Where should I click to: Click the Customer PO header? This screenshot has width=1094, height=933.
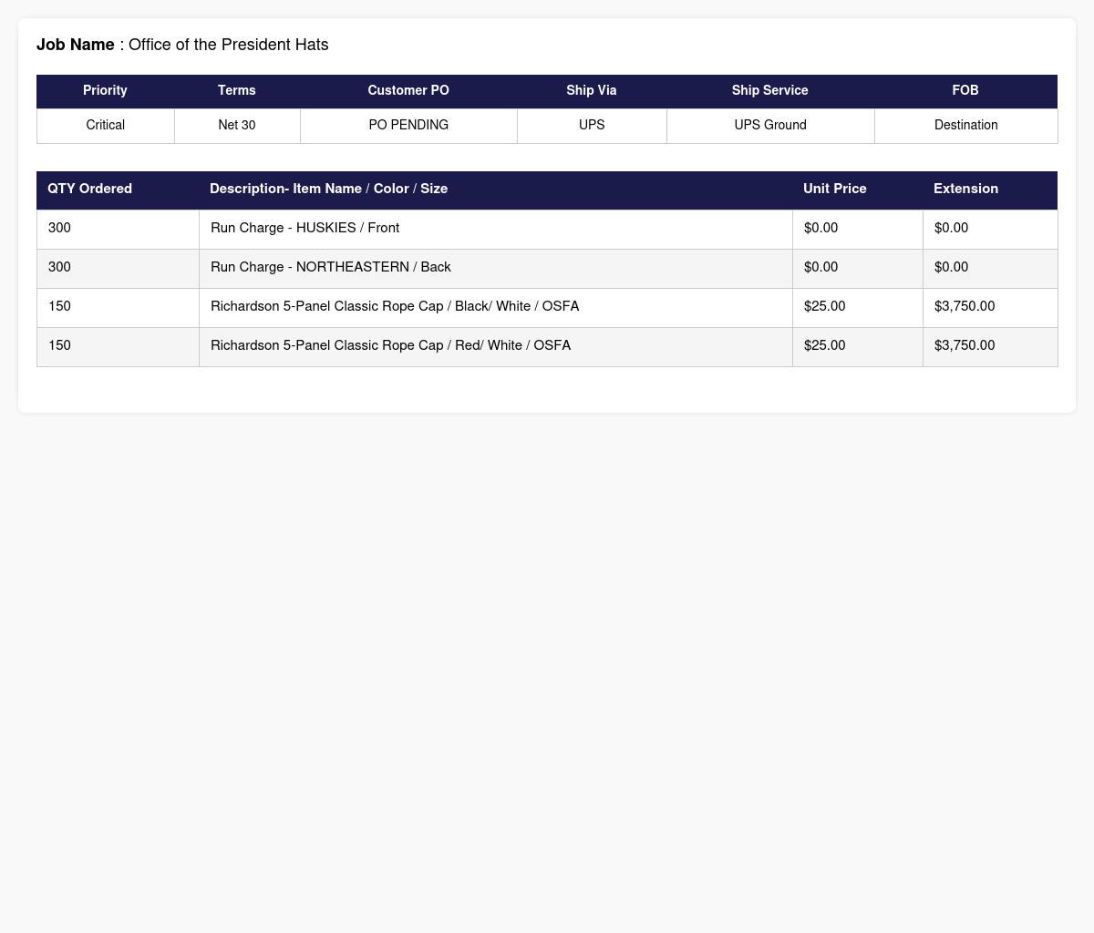pos(408,91)
